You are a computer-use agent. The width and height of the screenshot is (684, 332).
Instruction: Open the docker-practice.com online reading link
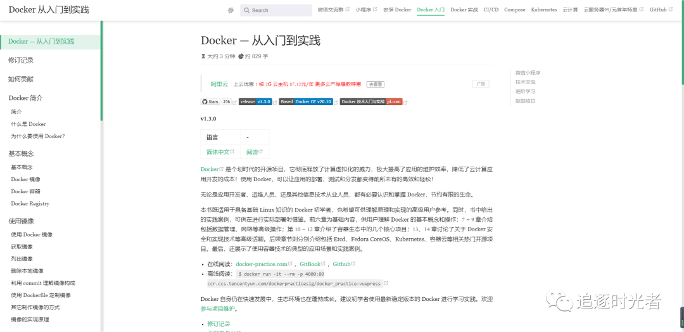[x=262, y=264]
